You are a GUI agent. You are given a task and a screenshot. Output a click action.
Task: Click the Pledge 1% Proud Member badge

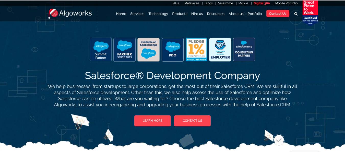coord(196,50)
